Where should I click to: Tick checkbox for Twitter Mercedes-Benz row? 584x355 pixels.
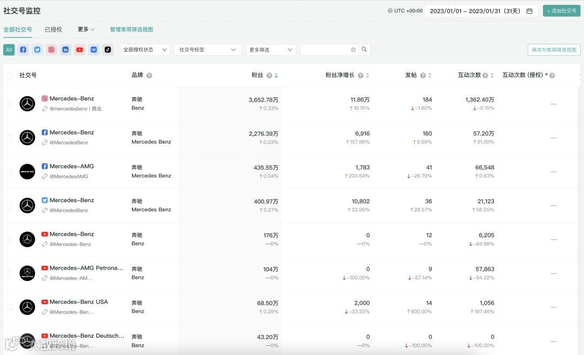(x=10, y=205)
